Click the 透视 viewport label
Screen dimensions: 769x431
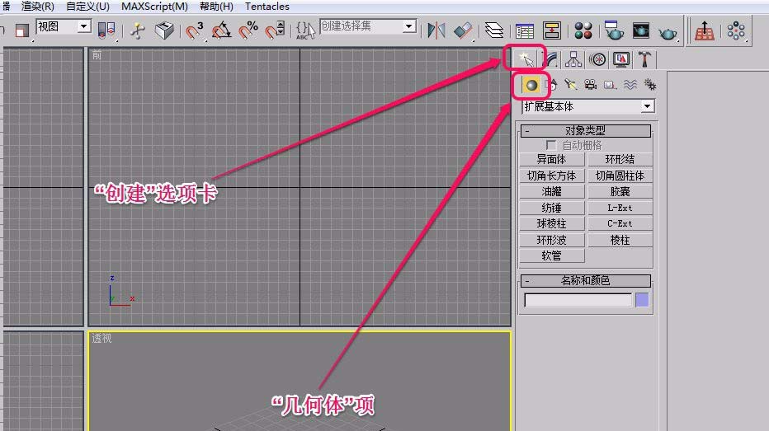101,339
